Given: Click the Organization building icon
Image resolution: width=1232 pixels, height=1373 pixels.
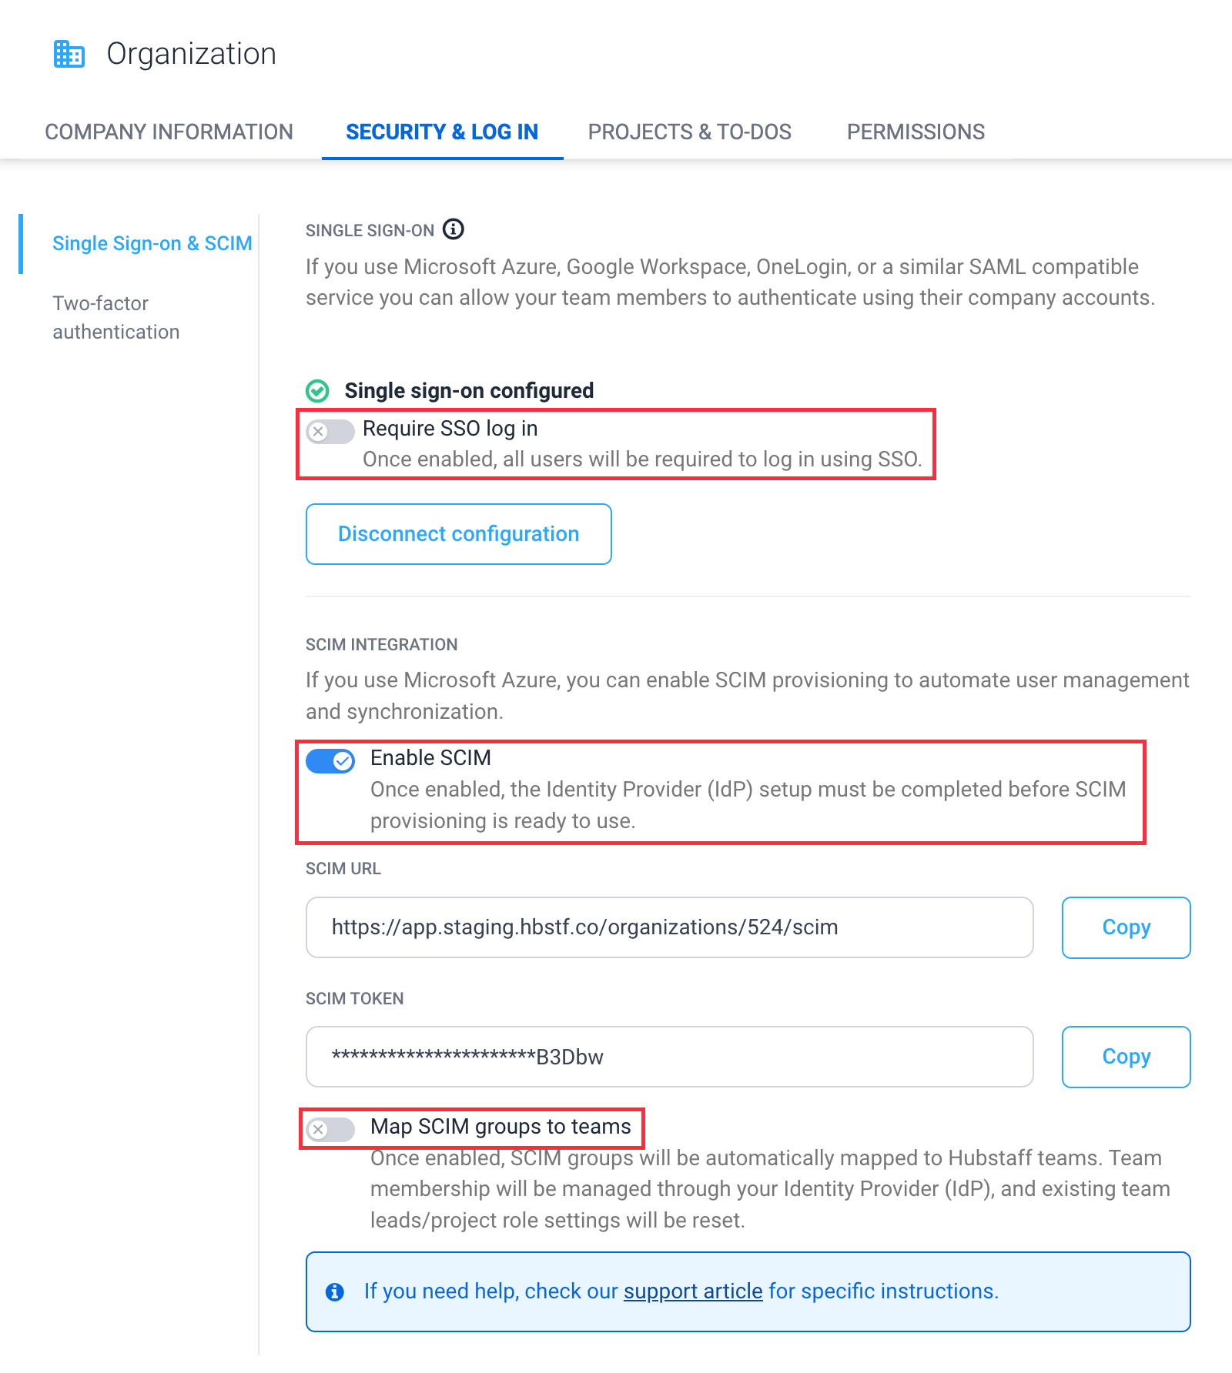Looking at the screenshot, I should click(69, 55).
